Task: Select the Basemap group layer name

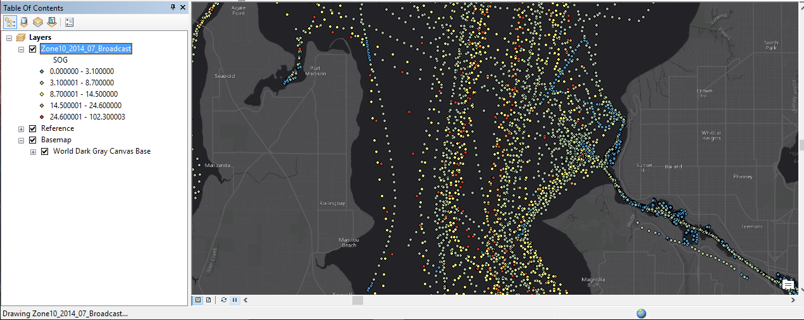Action: click(x=56, y=140)
